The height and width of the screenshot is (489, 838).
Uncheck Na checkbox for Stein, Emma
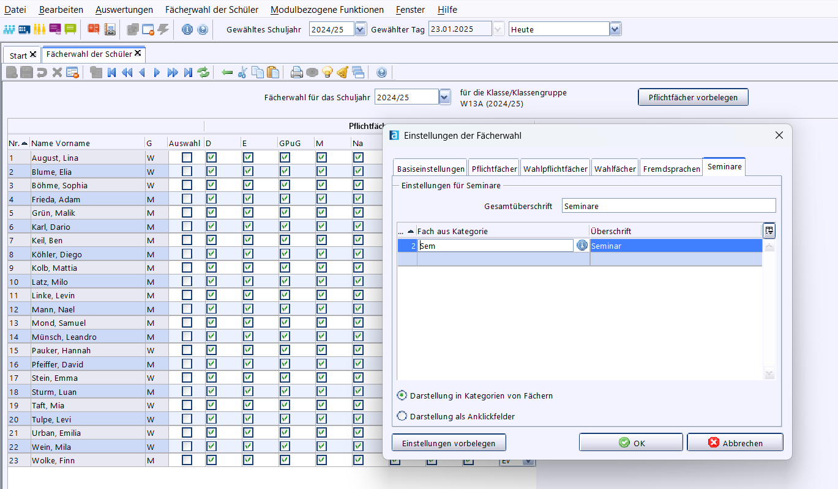pos(358,378)
